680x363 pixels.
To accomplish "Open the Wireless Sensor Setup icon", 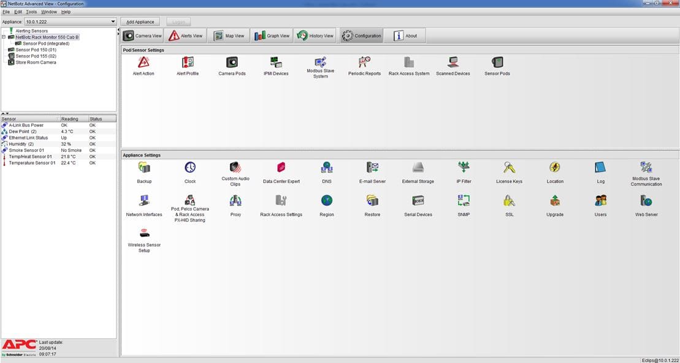I will point(145,233).
